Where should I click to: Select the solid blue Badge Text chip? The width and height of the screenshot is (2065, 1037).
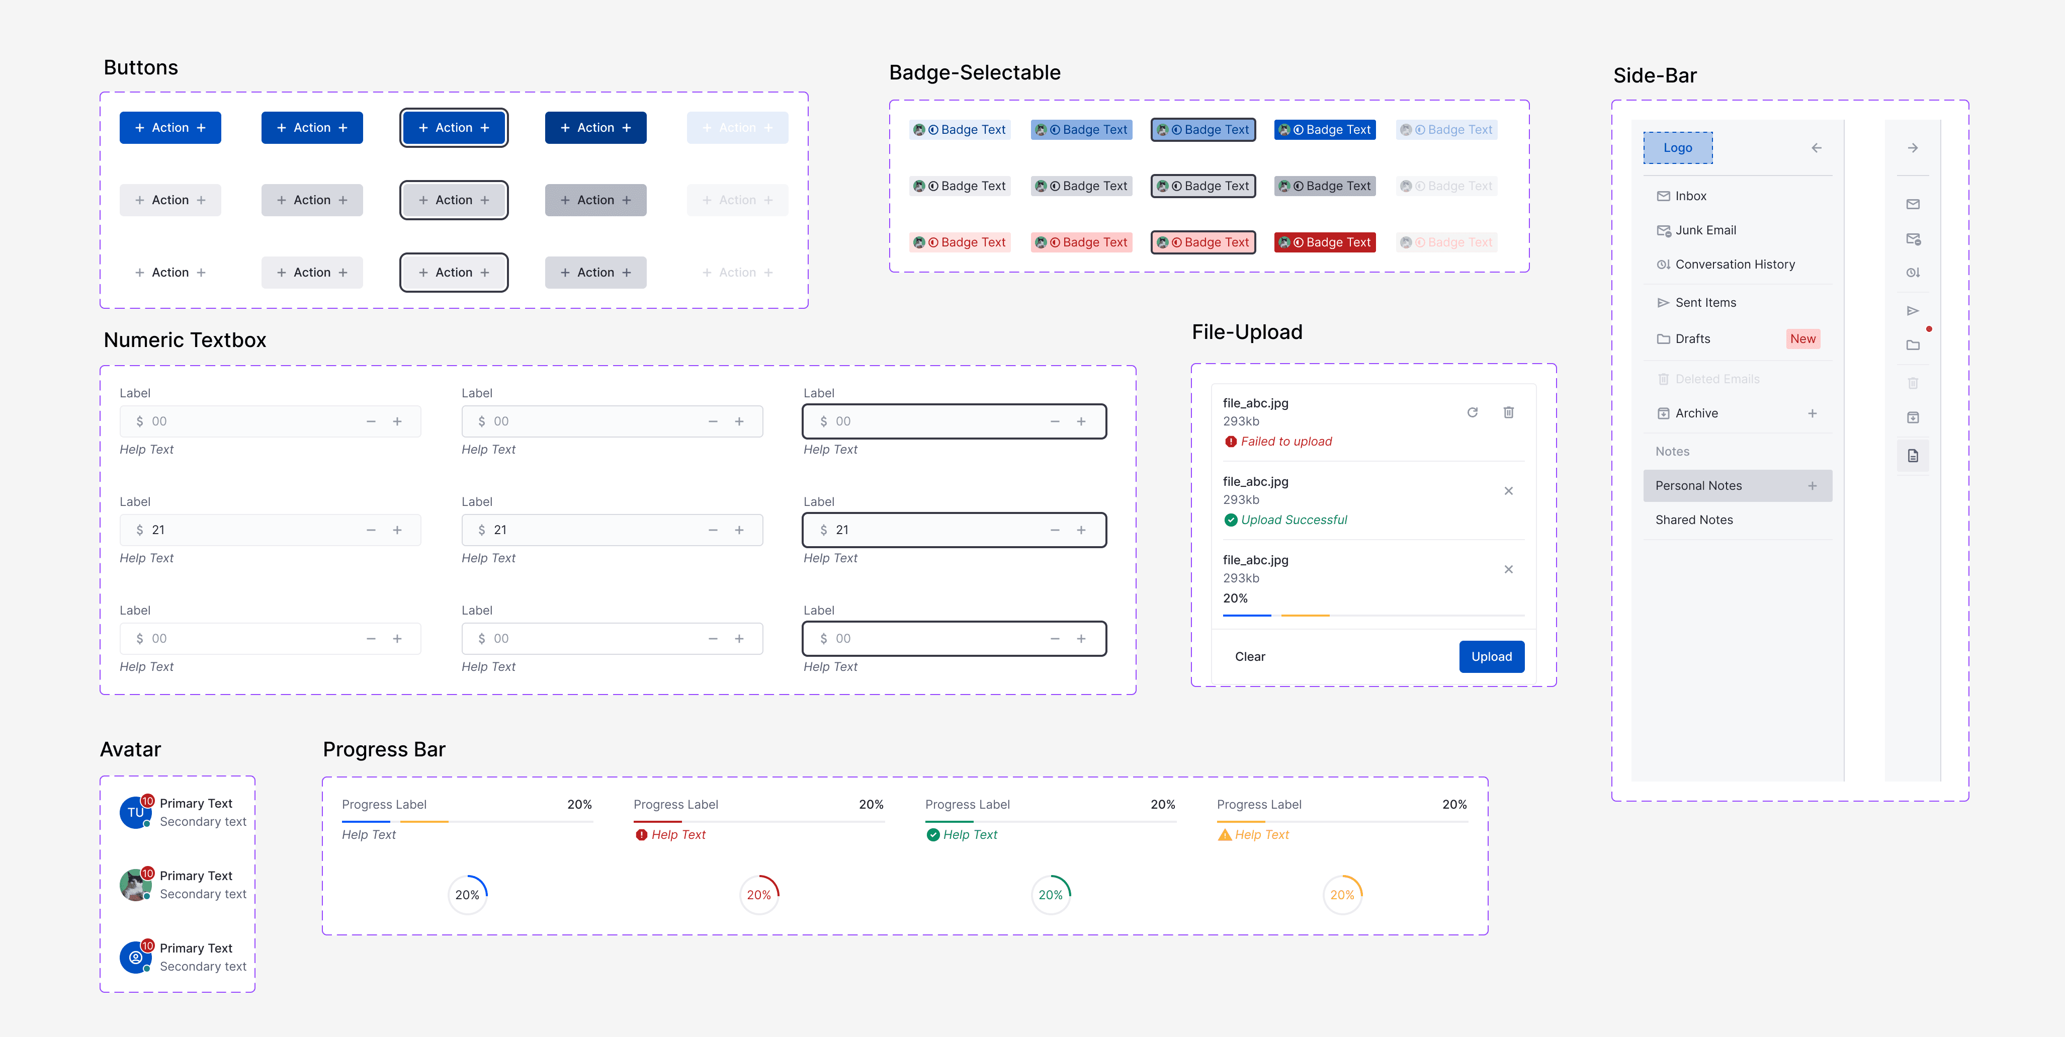tap(1324, 130)
